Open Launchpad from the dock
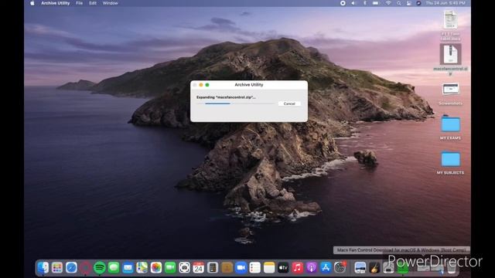 coord(57,268)
